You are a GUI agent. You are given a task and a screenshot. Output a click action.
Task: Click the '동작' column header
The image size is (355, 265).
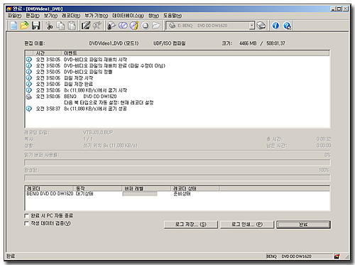point(98,188)
